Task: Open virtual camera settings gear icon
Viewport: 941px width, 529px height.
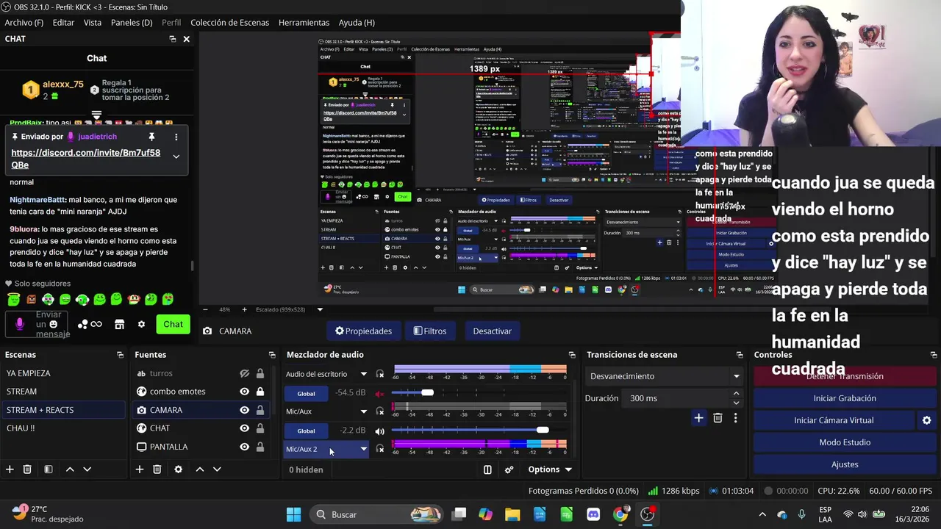Action: click(x=926, y=420)
